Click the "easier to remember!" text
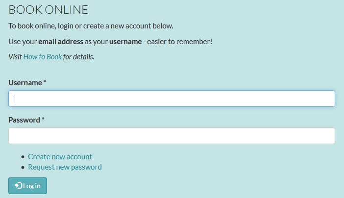The width and height of the screenshot is (344, 198). [x=180, y=42]
